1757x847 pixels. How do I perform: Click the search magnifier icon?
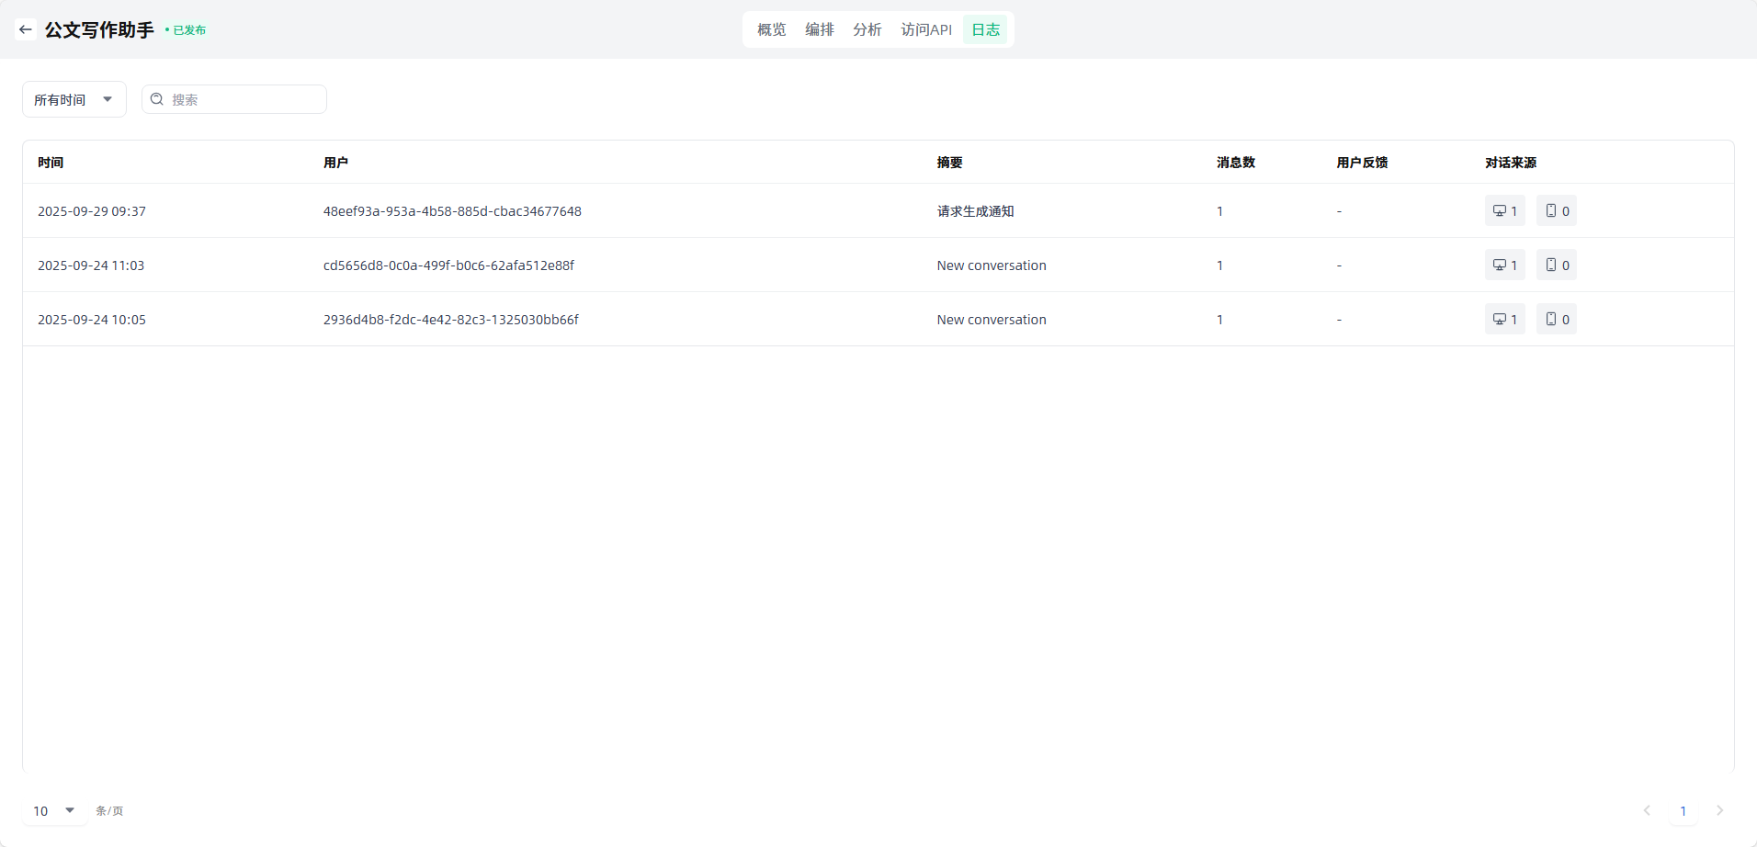pyautogui.click(x=157, y=99)
